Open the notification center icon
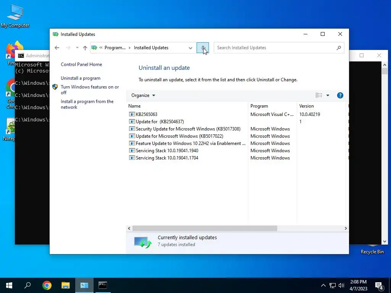The width and height of the screenshot is (391, 293). (x=379, y=286)
